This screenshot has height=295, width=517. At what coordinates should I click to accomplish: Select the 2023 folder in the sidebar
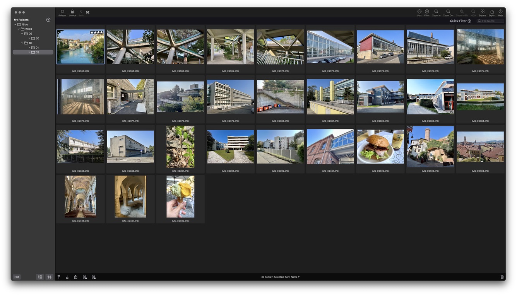28,29
